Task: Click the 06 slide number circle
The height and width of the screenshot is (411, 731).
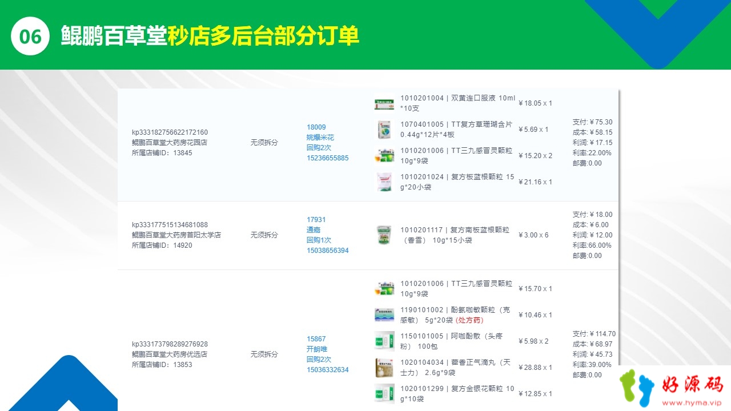Action: point(31,36)
